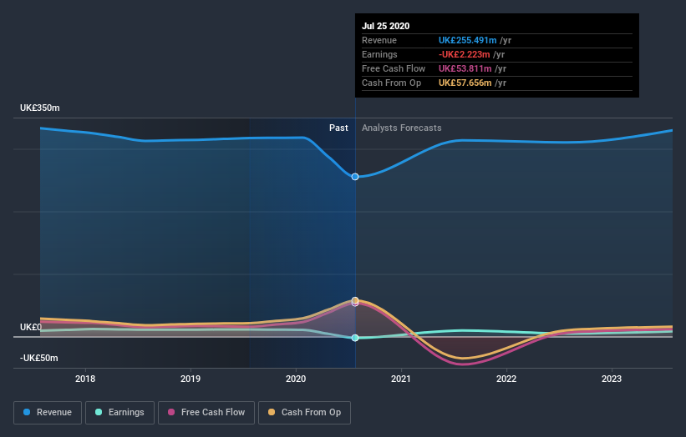
Task: Click the -UK£2.223m earnings value
Action: coord(465,54)
